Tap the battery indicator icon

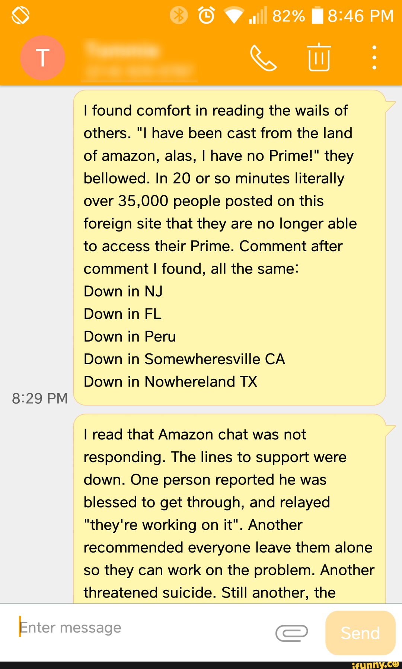pos(317,16)
